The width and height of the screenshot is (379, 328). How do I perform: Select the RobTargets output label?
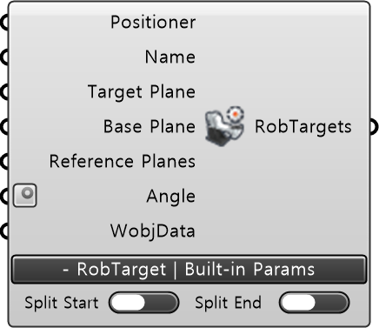(x=303, y=127)
